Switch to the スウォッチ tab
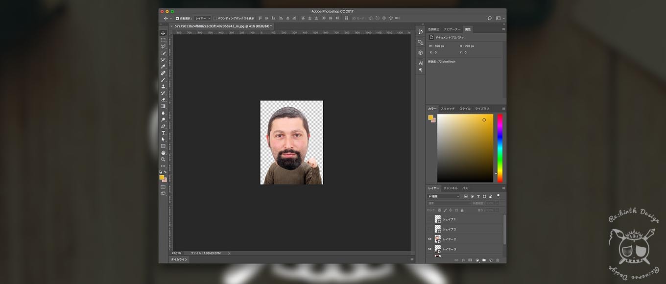Image resolution: width=666 pixels, height=284 pixels. [x=448, y=109]
